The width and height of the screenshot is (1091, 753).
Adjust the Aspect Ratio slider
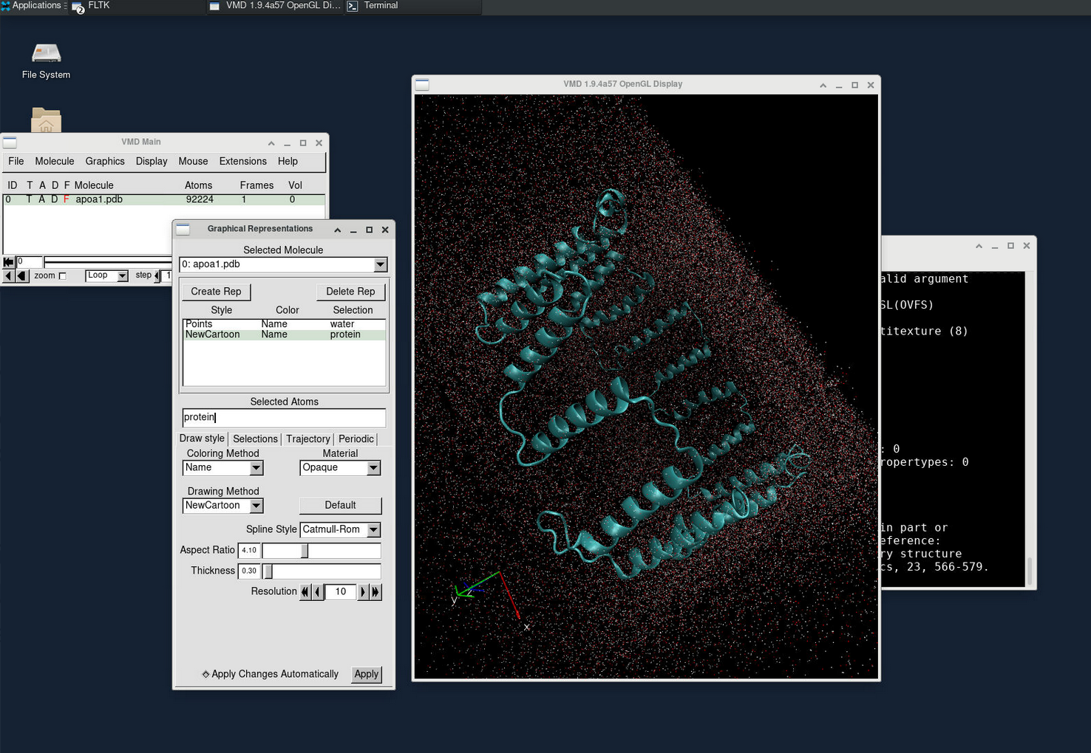322,551
